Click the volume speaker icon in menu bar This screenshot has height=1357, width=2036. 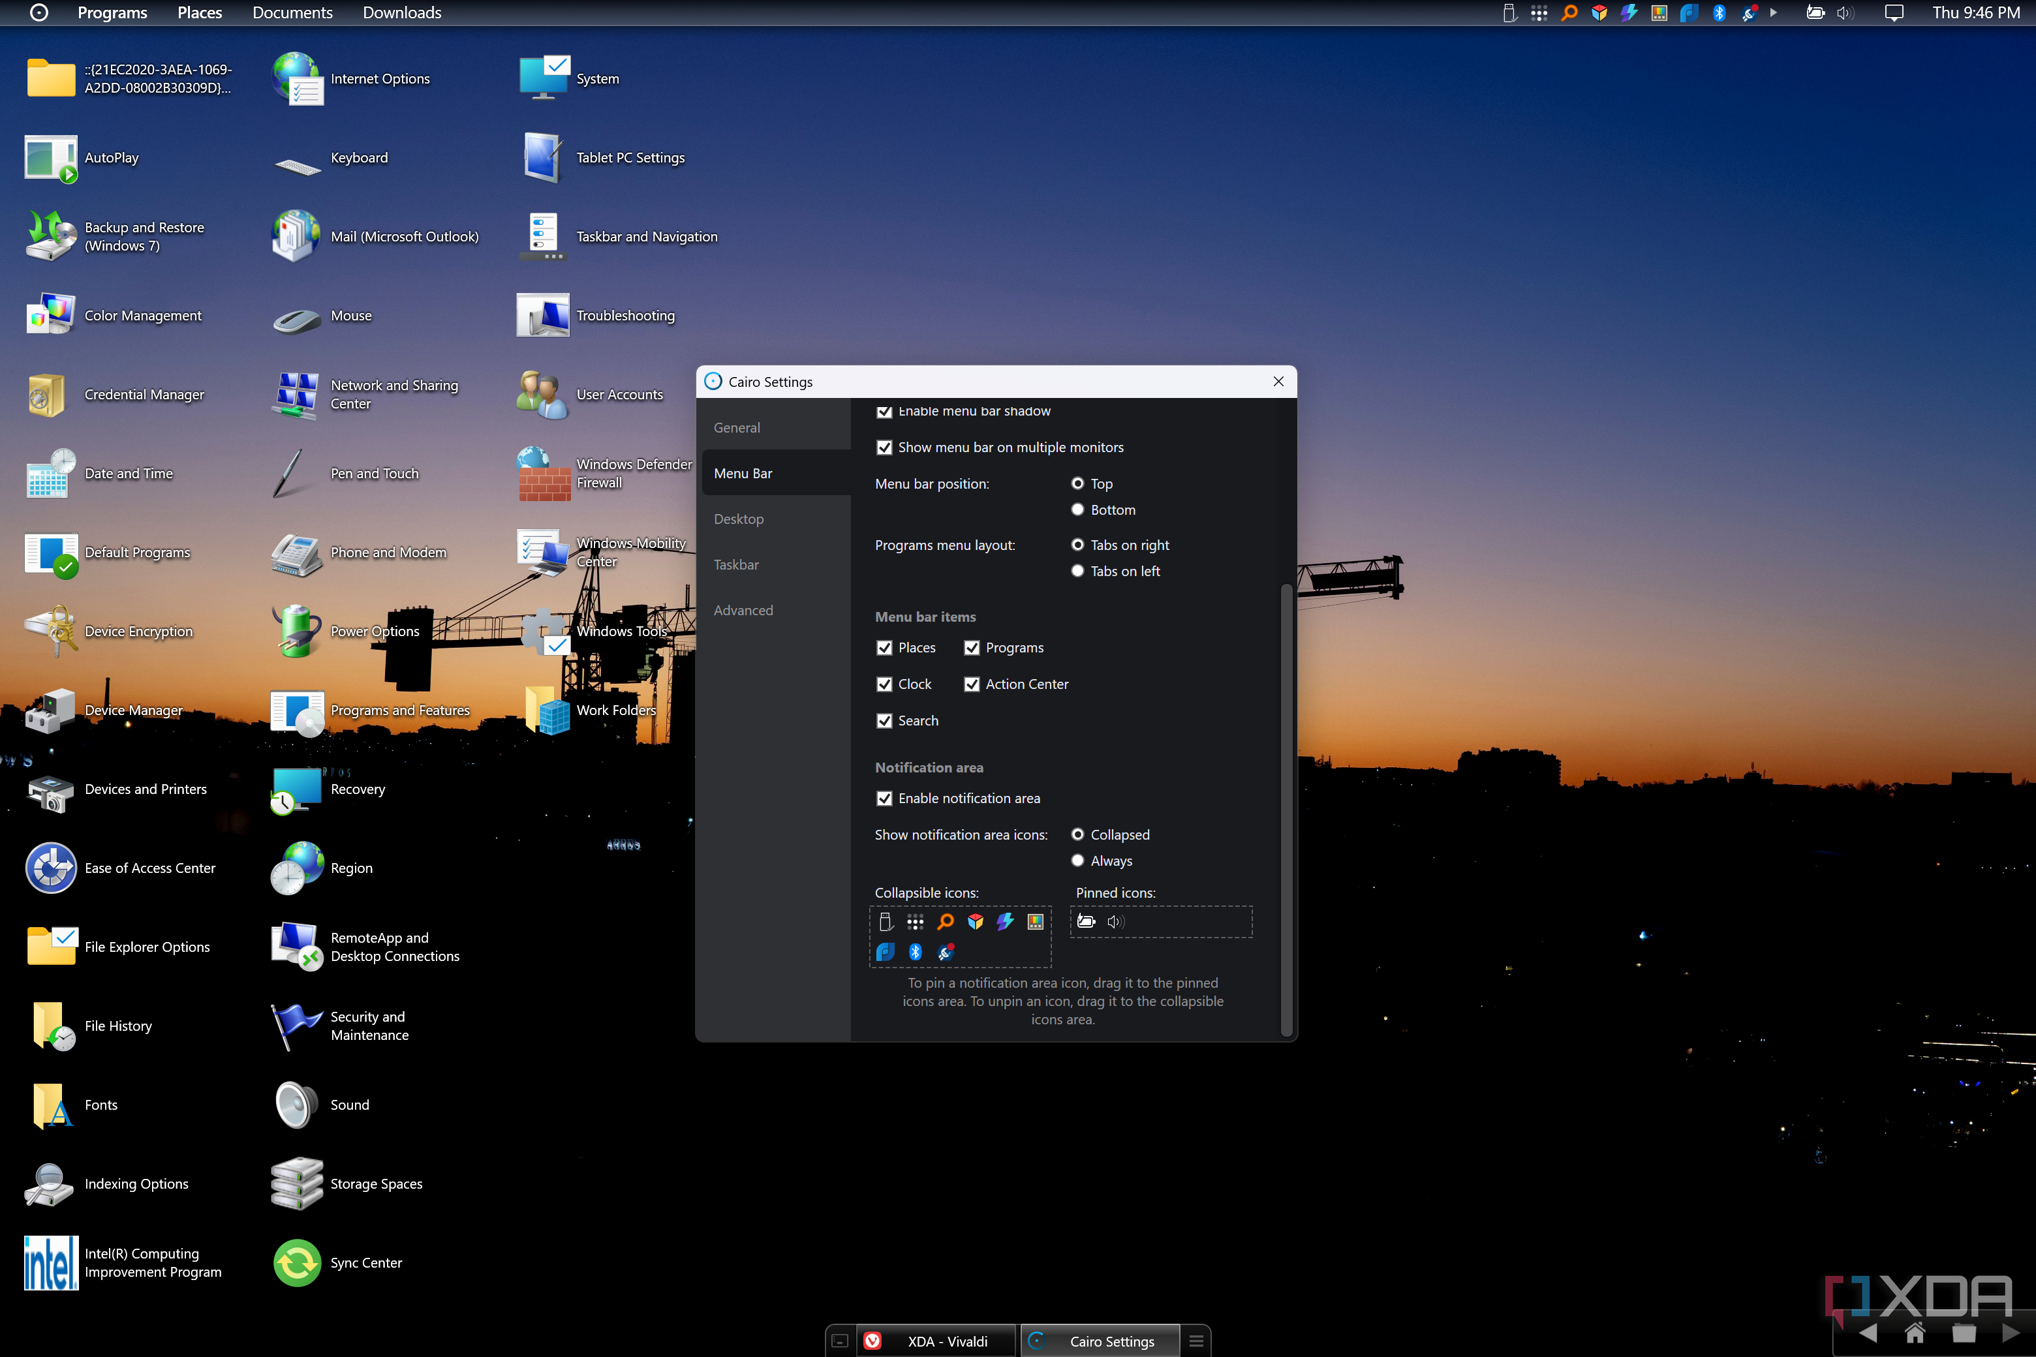[1845, 13]
